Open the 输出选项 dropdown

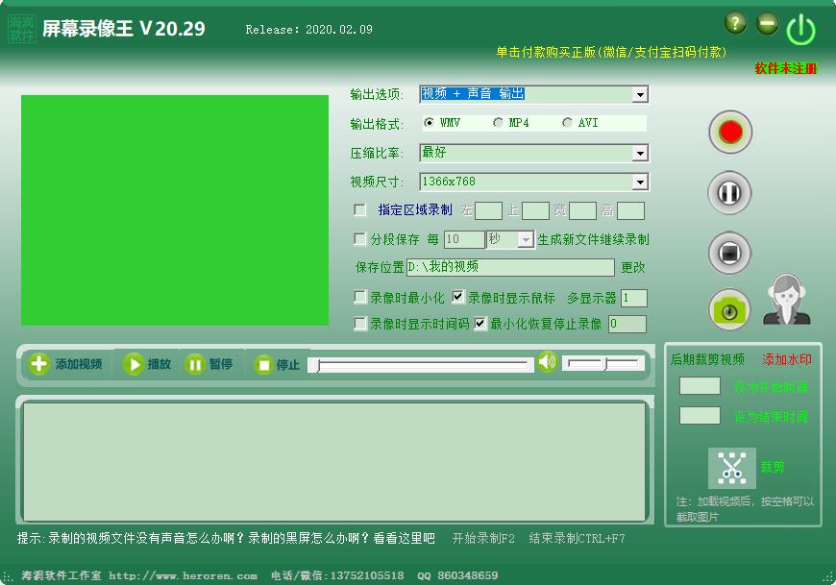[x=640, y=95]
